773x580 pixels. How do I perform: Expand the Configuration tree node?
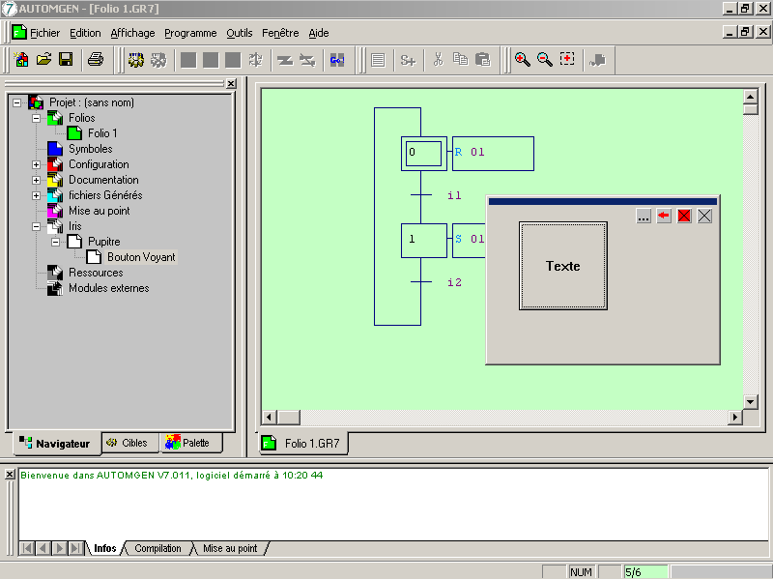(x=37, y=164)
